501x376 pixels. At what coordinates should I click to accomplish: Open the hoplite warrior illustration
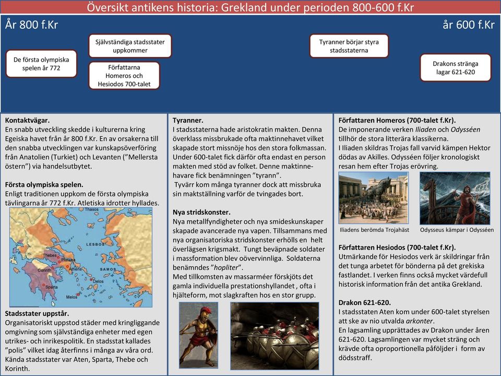pos(198,335)
